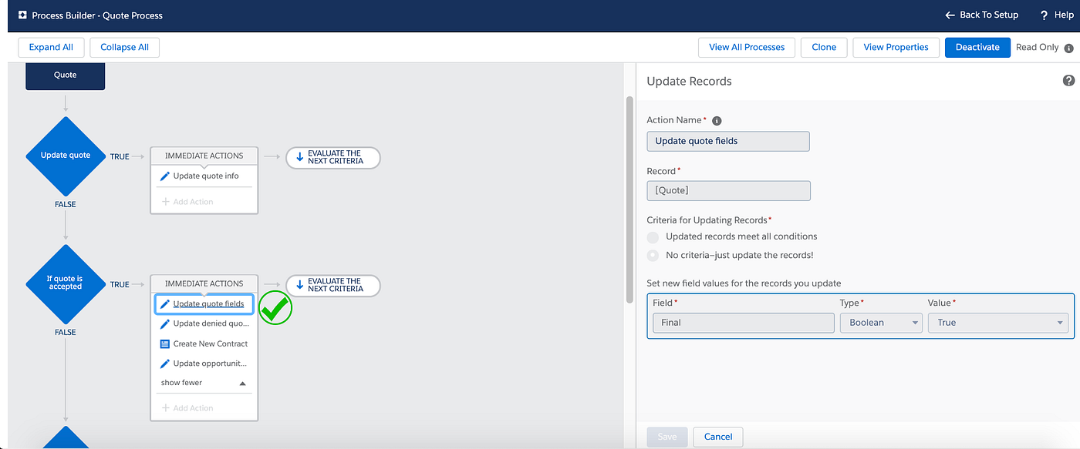Click second EVALUATE THE NEXT CRITERIA node
This screenshot has height=449, width=1080.
point(333,286)
